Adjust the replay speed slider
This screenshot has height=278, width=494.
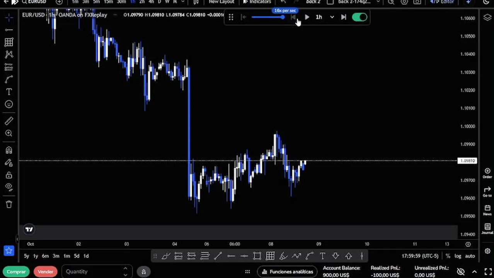coord(268,17)
